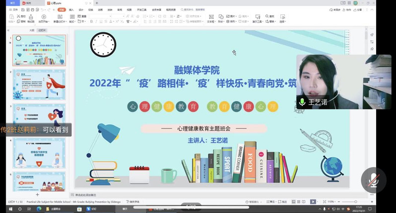Click the Reset slide icon
This screenshot has width=396, height=213.
(79, 16)
